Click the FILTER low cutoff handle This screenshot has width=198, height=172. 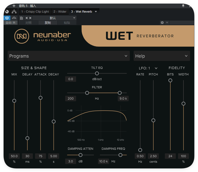tap(87, 93)
